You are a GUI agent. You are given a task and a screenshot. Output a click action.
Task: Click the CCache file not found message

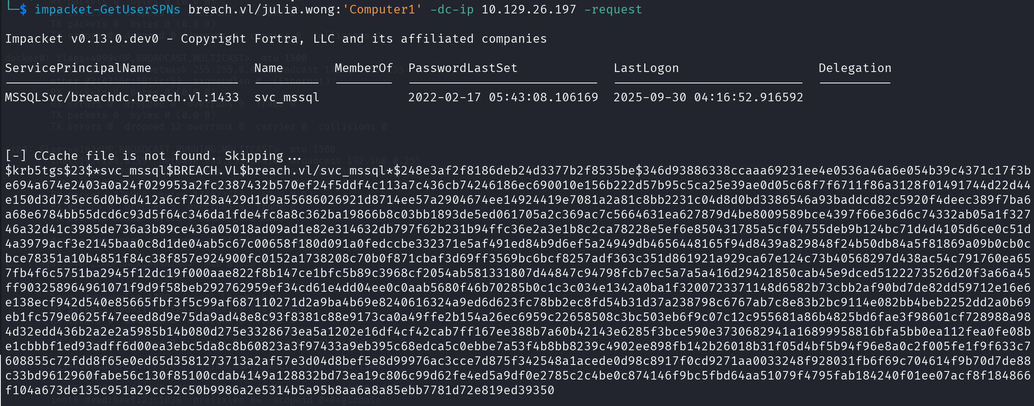coord(153,156)
